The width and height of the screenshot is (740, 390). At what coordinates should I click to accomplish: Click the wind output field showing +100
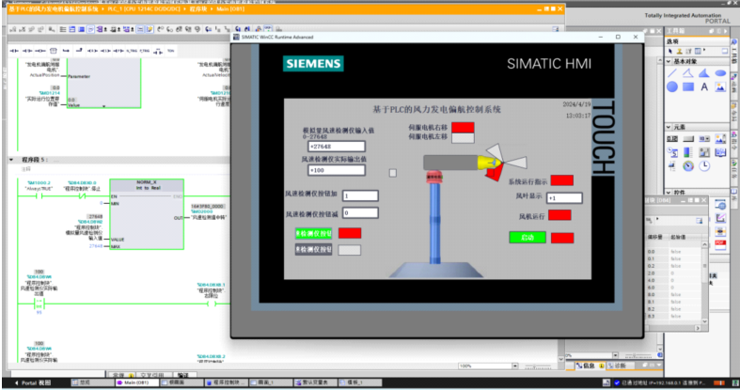pos(337,170)
